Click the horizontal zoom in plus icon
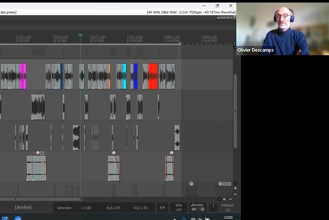Screen dimensions: 329x220 224,199
